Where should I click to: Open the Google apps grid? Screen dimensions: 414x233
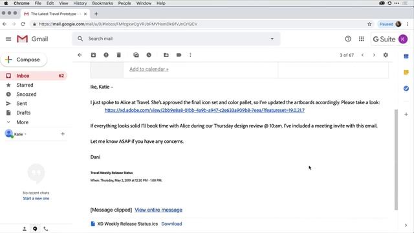click(362, 39)
